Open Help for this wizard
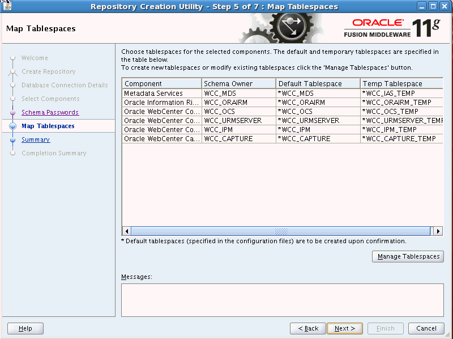 pos(25,328)
